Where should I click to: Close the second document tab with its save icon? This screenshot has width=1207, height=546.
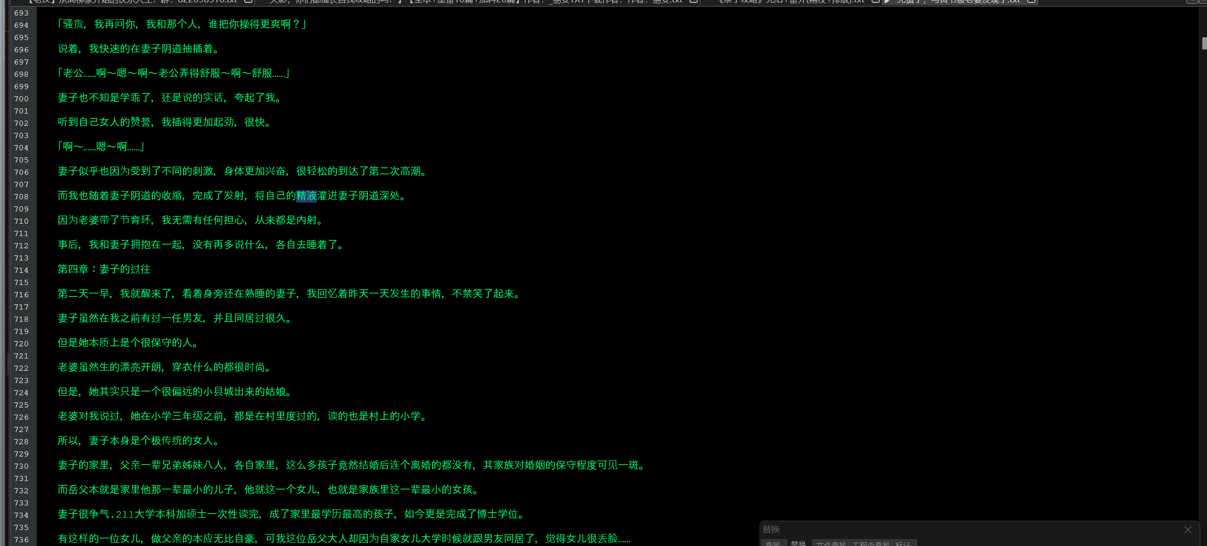[x=693, y=1]
